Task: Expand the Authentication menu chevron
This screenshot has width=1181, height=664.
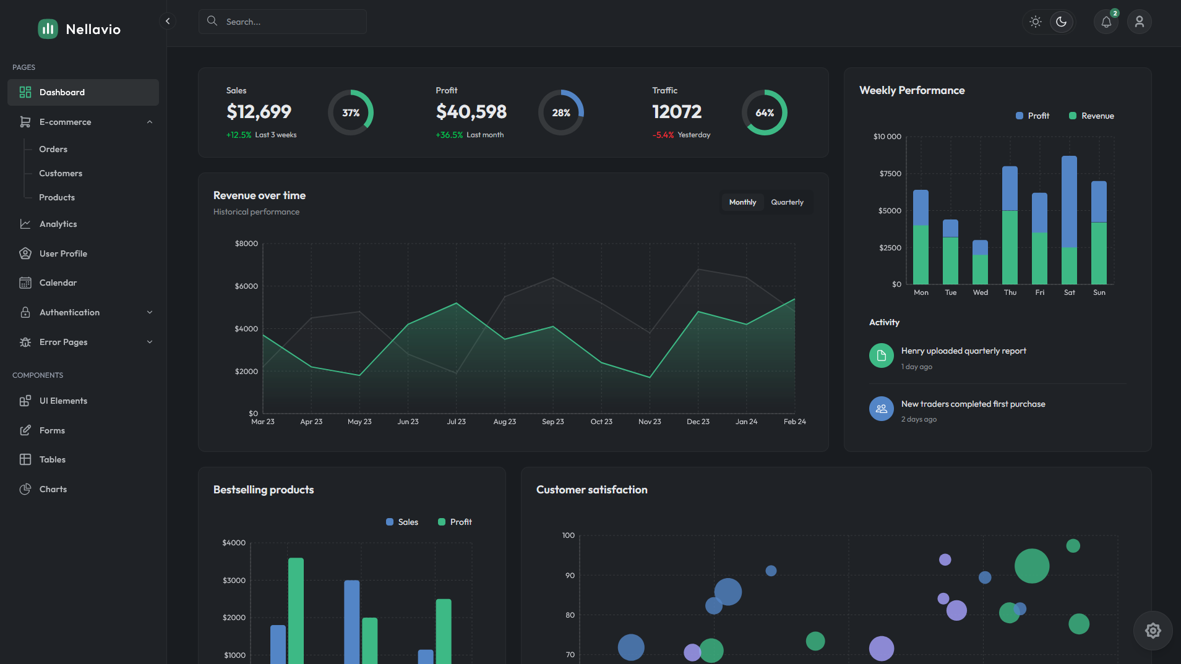Action: coord(150,312)
